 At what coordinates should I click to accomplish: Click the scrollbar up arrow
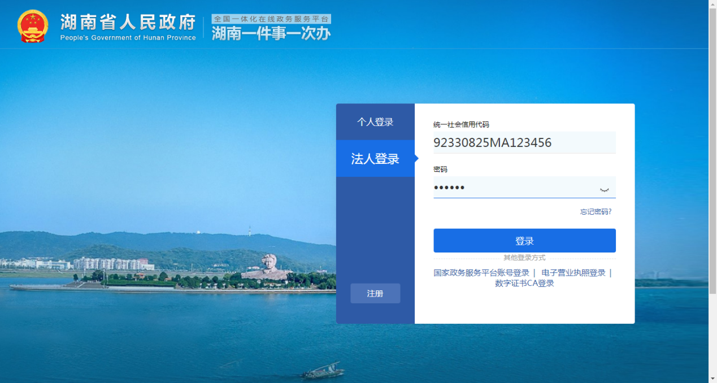tap(712, 5)
